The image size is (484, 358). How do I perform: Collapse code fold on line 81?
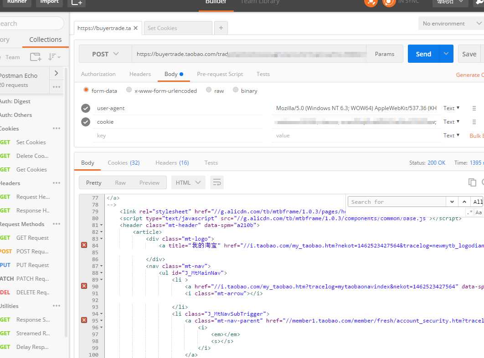point(101,225)
